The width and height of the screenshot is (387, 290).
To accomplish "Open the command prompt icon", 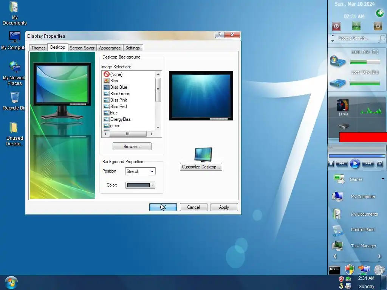I will [x=334, y=270].
